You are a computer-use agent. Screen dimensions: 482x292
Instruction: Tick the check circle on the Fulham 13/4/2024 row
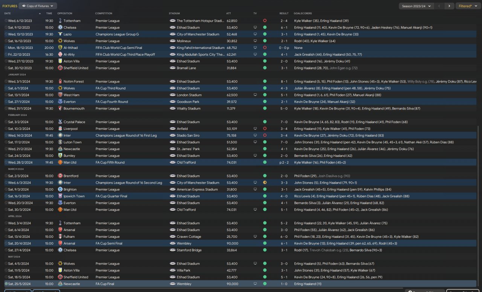point(6,237)
